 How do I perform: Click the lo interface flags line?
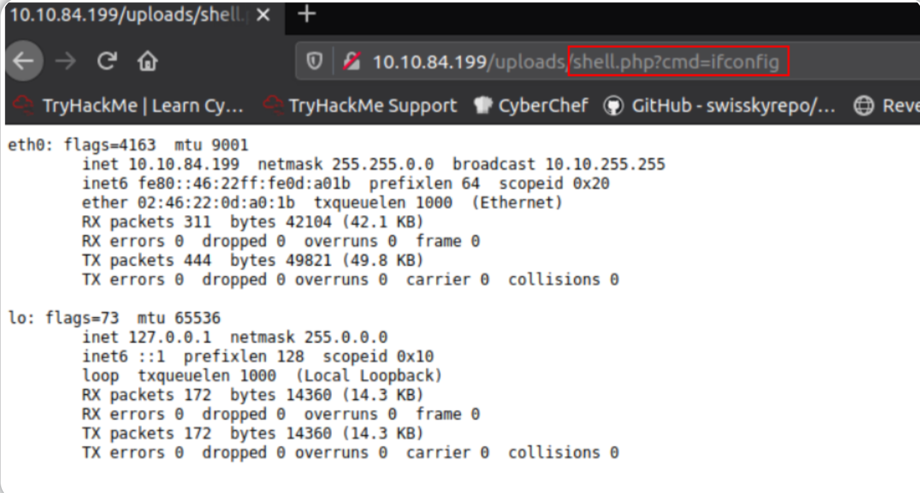click(x=114, y=318)
